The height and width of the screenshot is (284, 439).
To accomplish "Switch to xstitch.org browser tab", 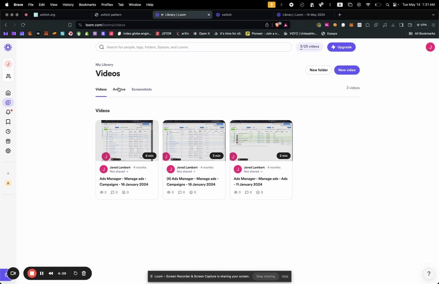I will [61, 15].
